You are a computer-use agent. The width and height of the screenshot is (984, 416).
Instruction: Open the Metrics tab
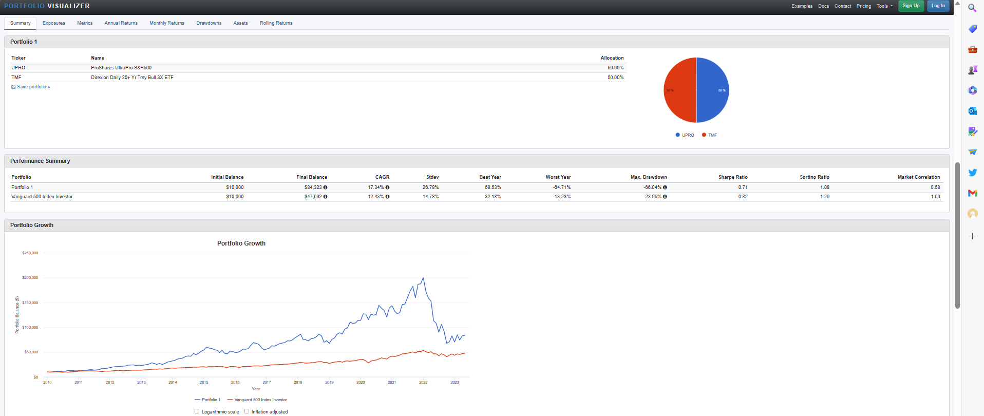pyautogui.click(x=85, y=23)
